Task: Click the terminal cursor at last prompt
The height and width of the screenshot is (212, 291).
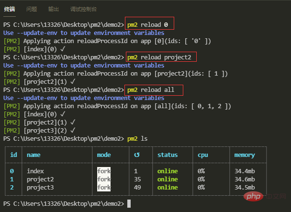Action: coord(129,204)
